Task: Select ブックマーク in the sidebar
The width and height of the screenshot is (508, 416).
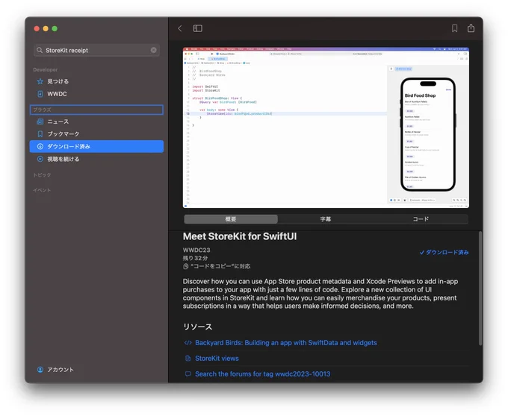Action: pos(96,133)
